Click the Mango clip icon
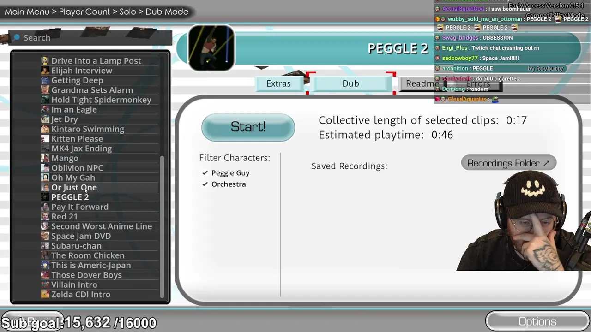 (45, 158)
